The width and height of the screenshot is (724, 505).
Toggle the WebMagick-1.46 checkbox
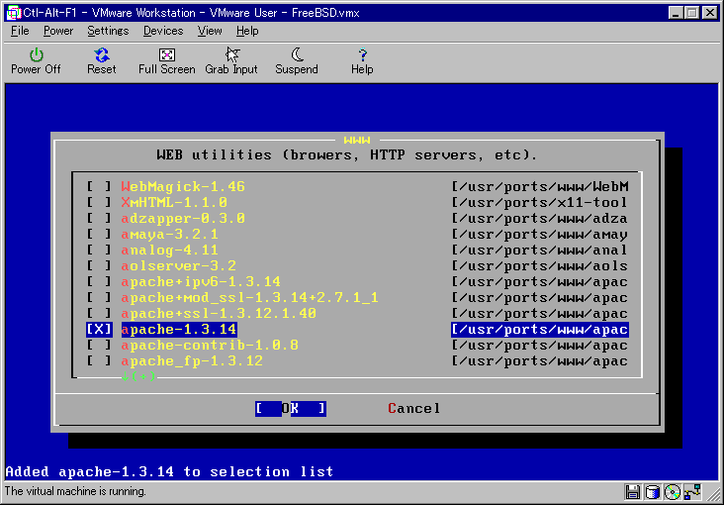point(99,187)
